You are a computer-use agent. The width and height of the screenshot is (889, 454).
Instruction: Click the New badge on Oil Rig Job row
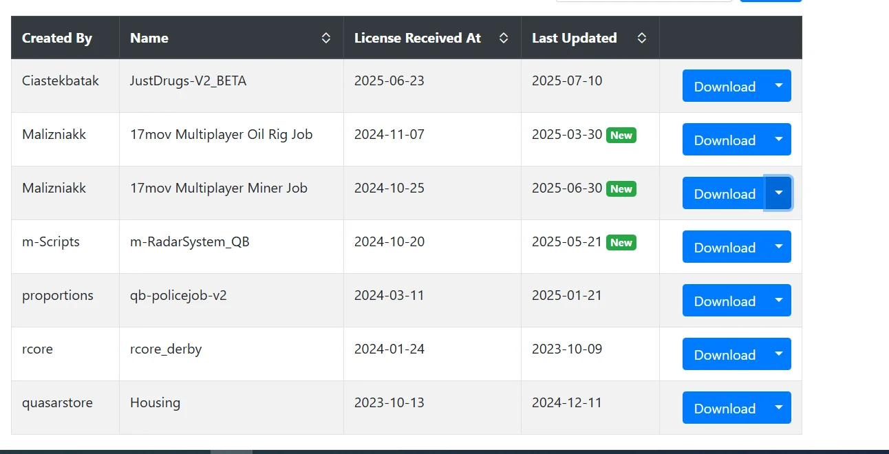[x=621, y=136]
